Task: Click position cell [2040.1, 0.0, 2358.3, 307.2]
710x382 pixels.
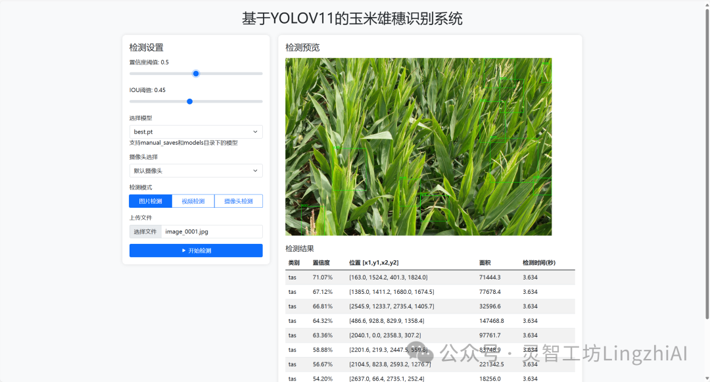Action: tap(385, 335)
